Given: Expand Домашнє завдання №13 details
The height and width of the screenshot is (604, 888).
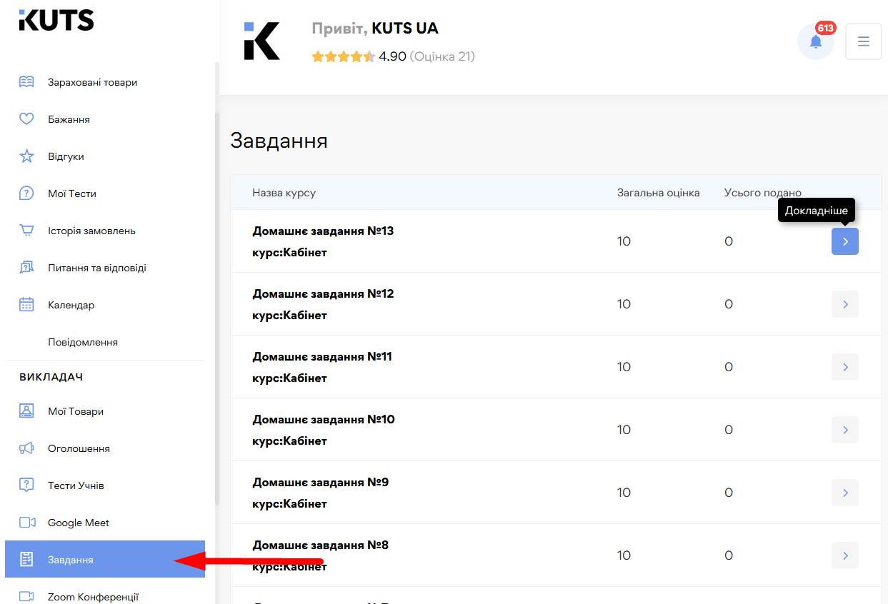Looking at the screenshot, I should click(844, 241).
